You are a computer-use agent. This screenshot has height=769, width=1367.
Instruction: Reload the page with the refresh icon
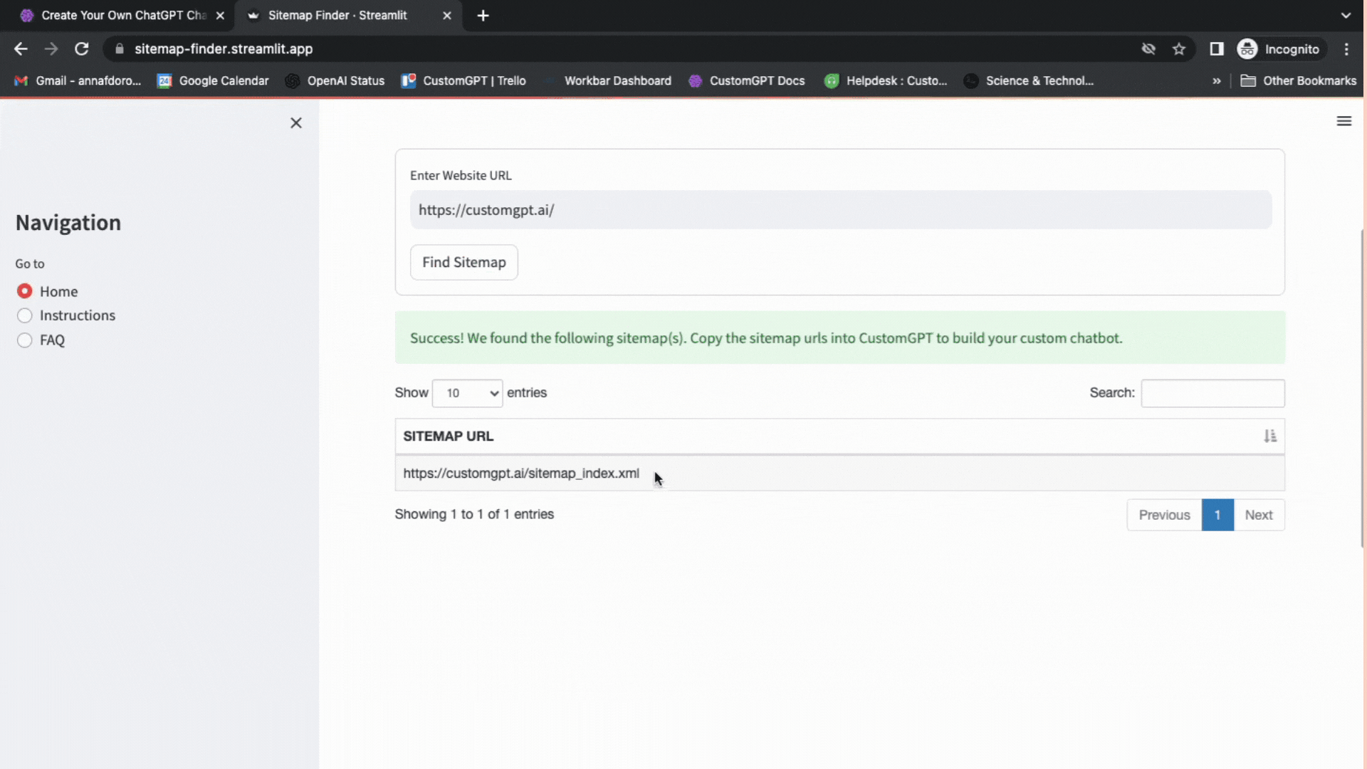tap(82, 49)
